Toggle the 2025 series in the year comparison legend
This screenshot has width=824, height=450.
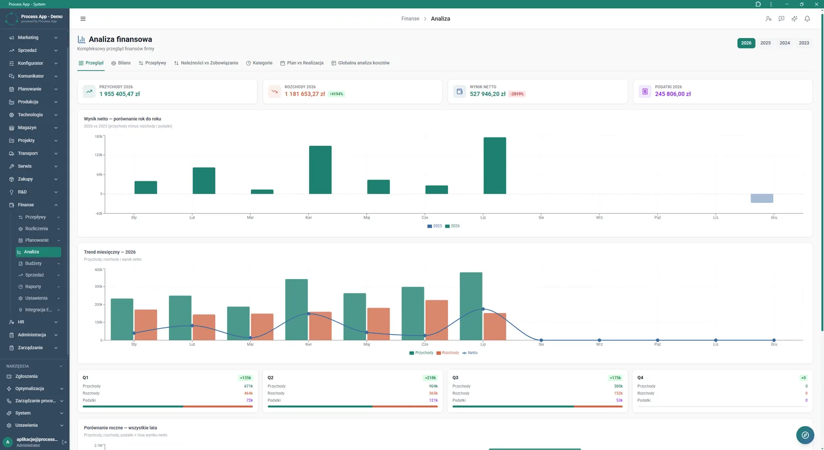pyautogui.click(x=435, y=226)
